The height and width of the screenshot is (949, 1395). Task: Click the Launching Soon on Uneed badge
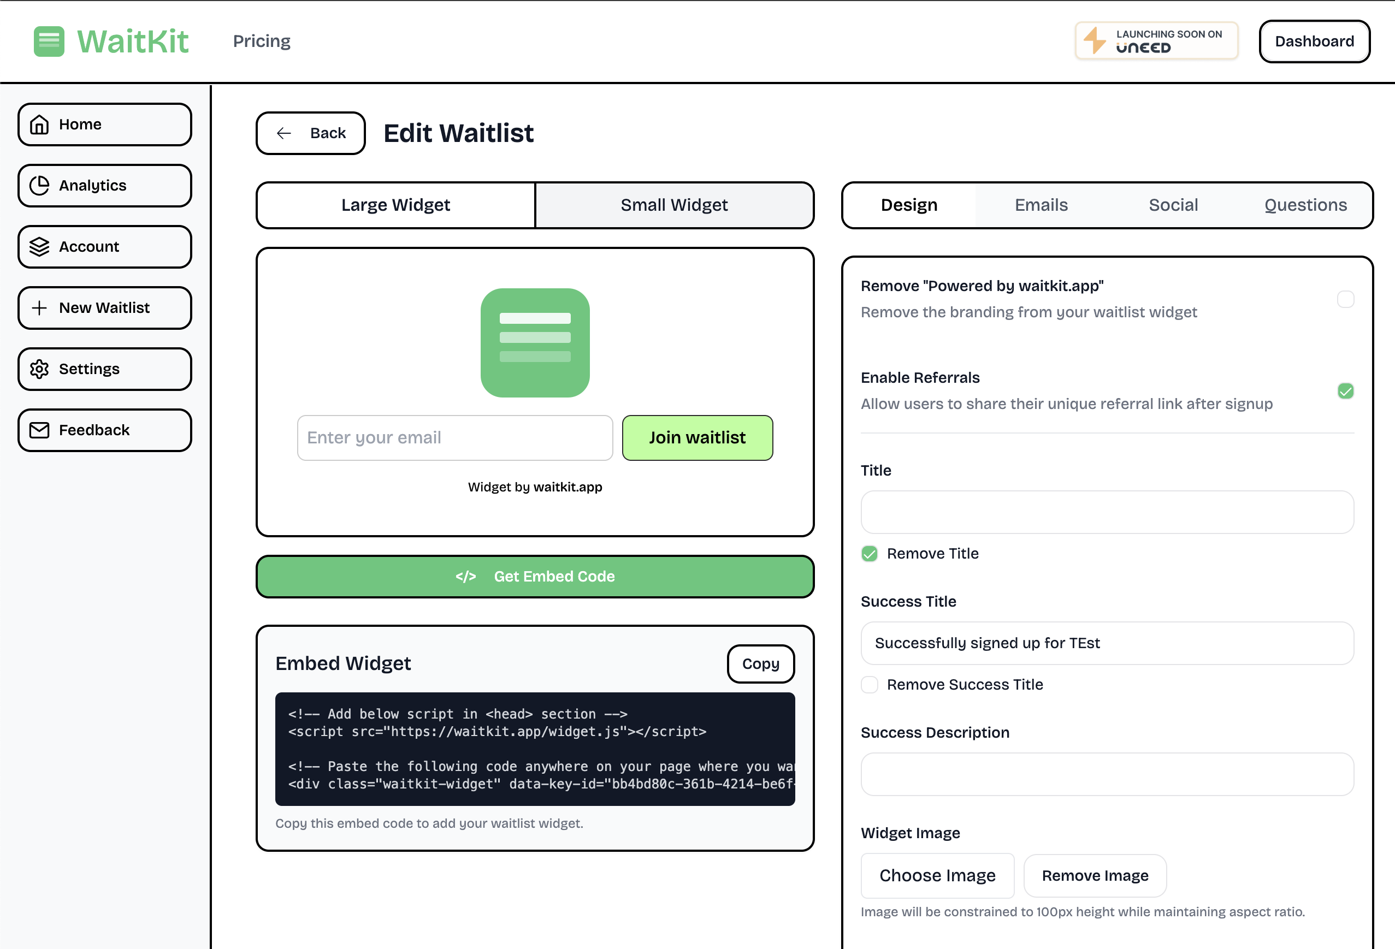point(1156,41)
